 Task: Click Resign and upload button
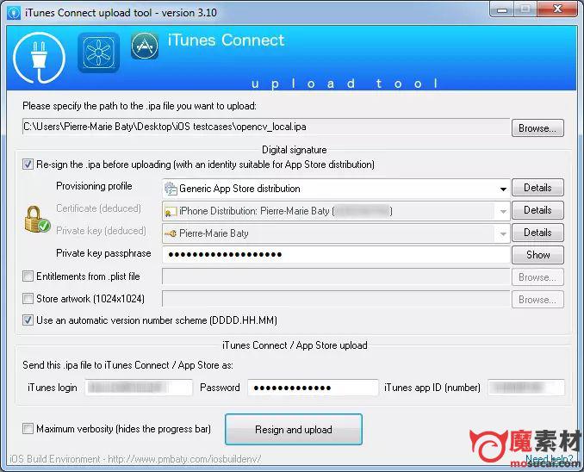[294, 429]
